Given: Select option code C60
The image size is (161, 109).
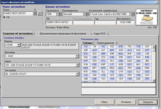Looking at the screenshot, I should 95,57.
